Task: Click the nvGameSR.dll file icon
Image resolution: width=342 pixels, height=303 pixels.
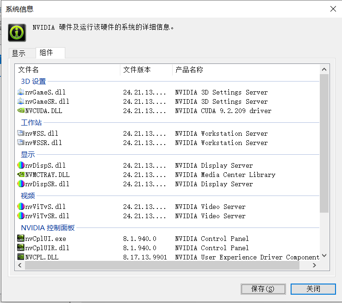Action: [21, 101]
